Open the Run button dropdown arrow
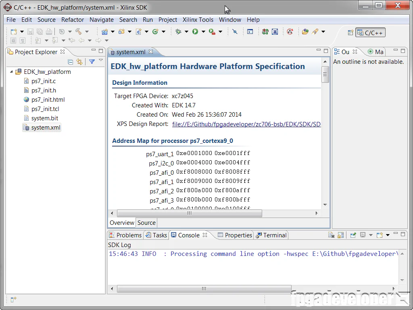Image resolution: width=413 pixels, height=310 pixels. coord(202,31)
